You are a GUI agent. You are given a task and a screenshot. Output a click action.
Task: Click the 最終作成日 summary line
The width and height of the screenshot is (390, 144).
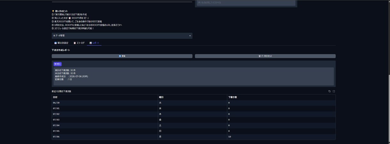click(x=71, y=76)
